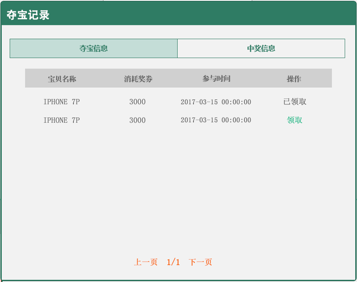The height and width of the screenshot is (282, 357).
Task: Click 3000 in the 已领取 row
Action: pyautogui.click(x=137, y=102)
